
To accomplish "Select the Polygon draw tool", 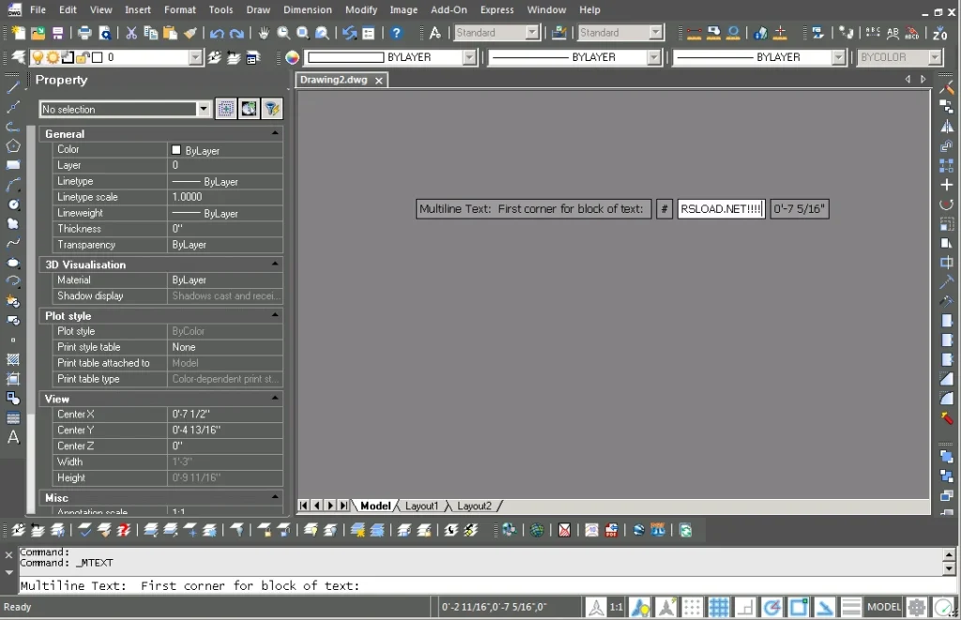I will click(x=13, y=145).
